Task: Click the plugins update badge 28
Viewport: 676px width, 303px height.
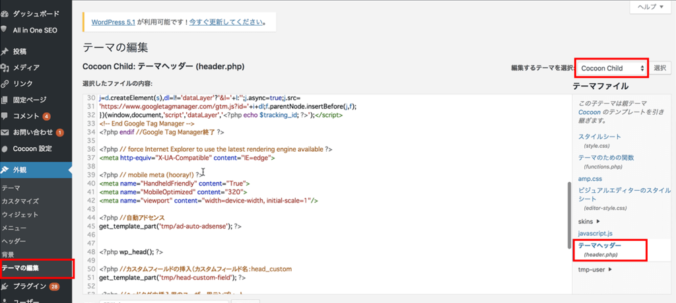Action: click(x=54, y=286)
